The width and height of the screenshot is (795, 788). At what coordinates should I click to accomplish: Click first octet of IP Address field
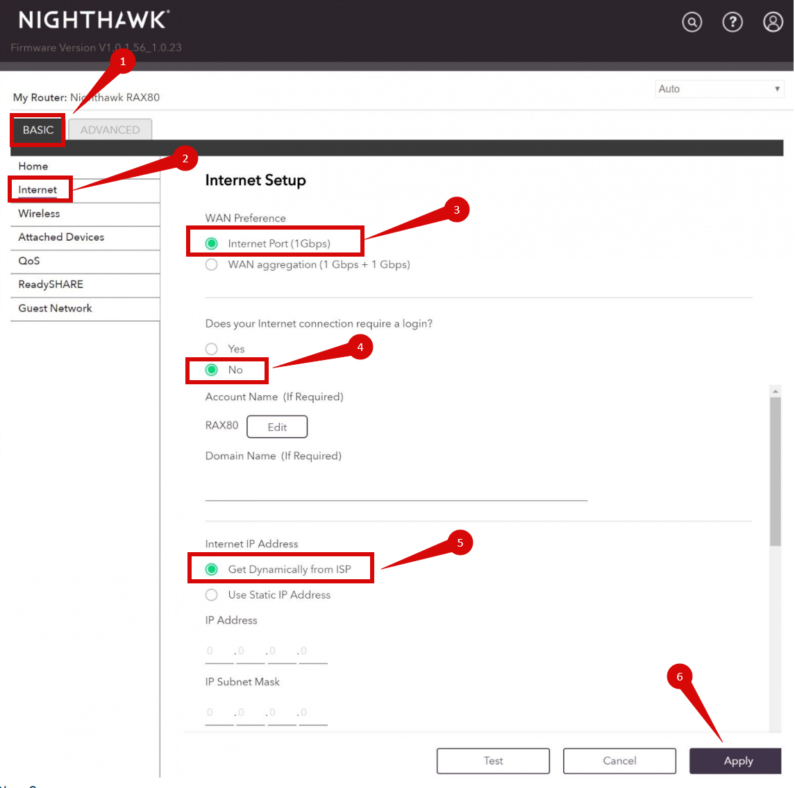tap(219, 651)
